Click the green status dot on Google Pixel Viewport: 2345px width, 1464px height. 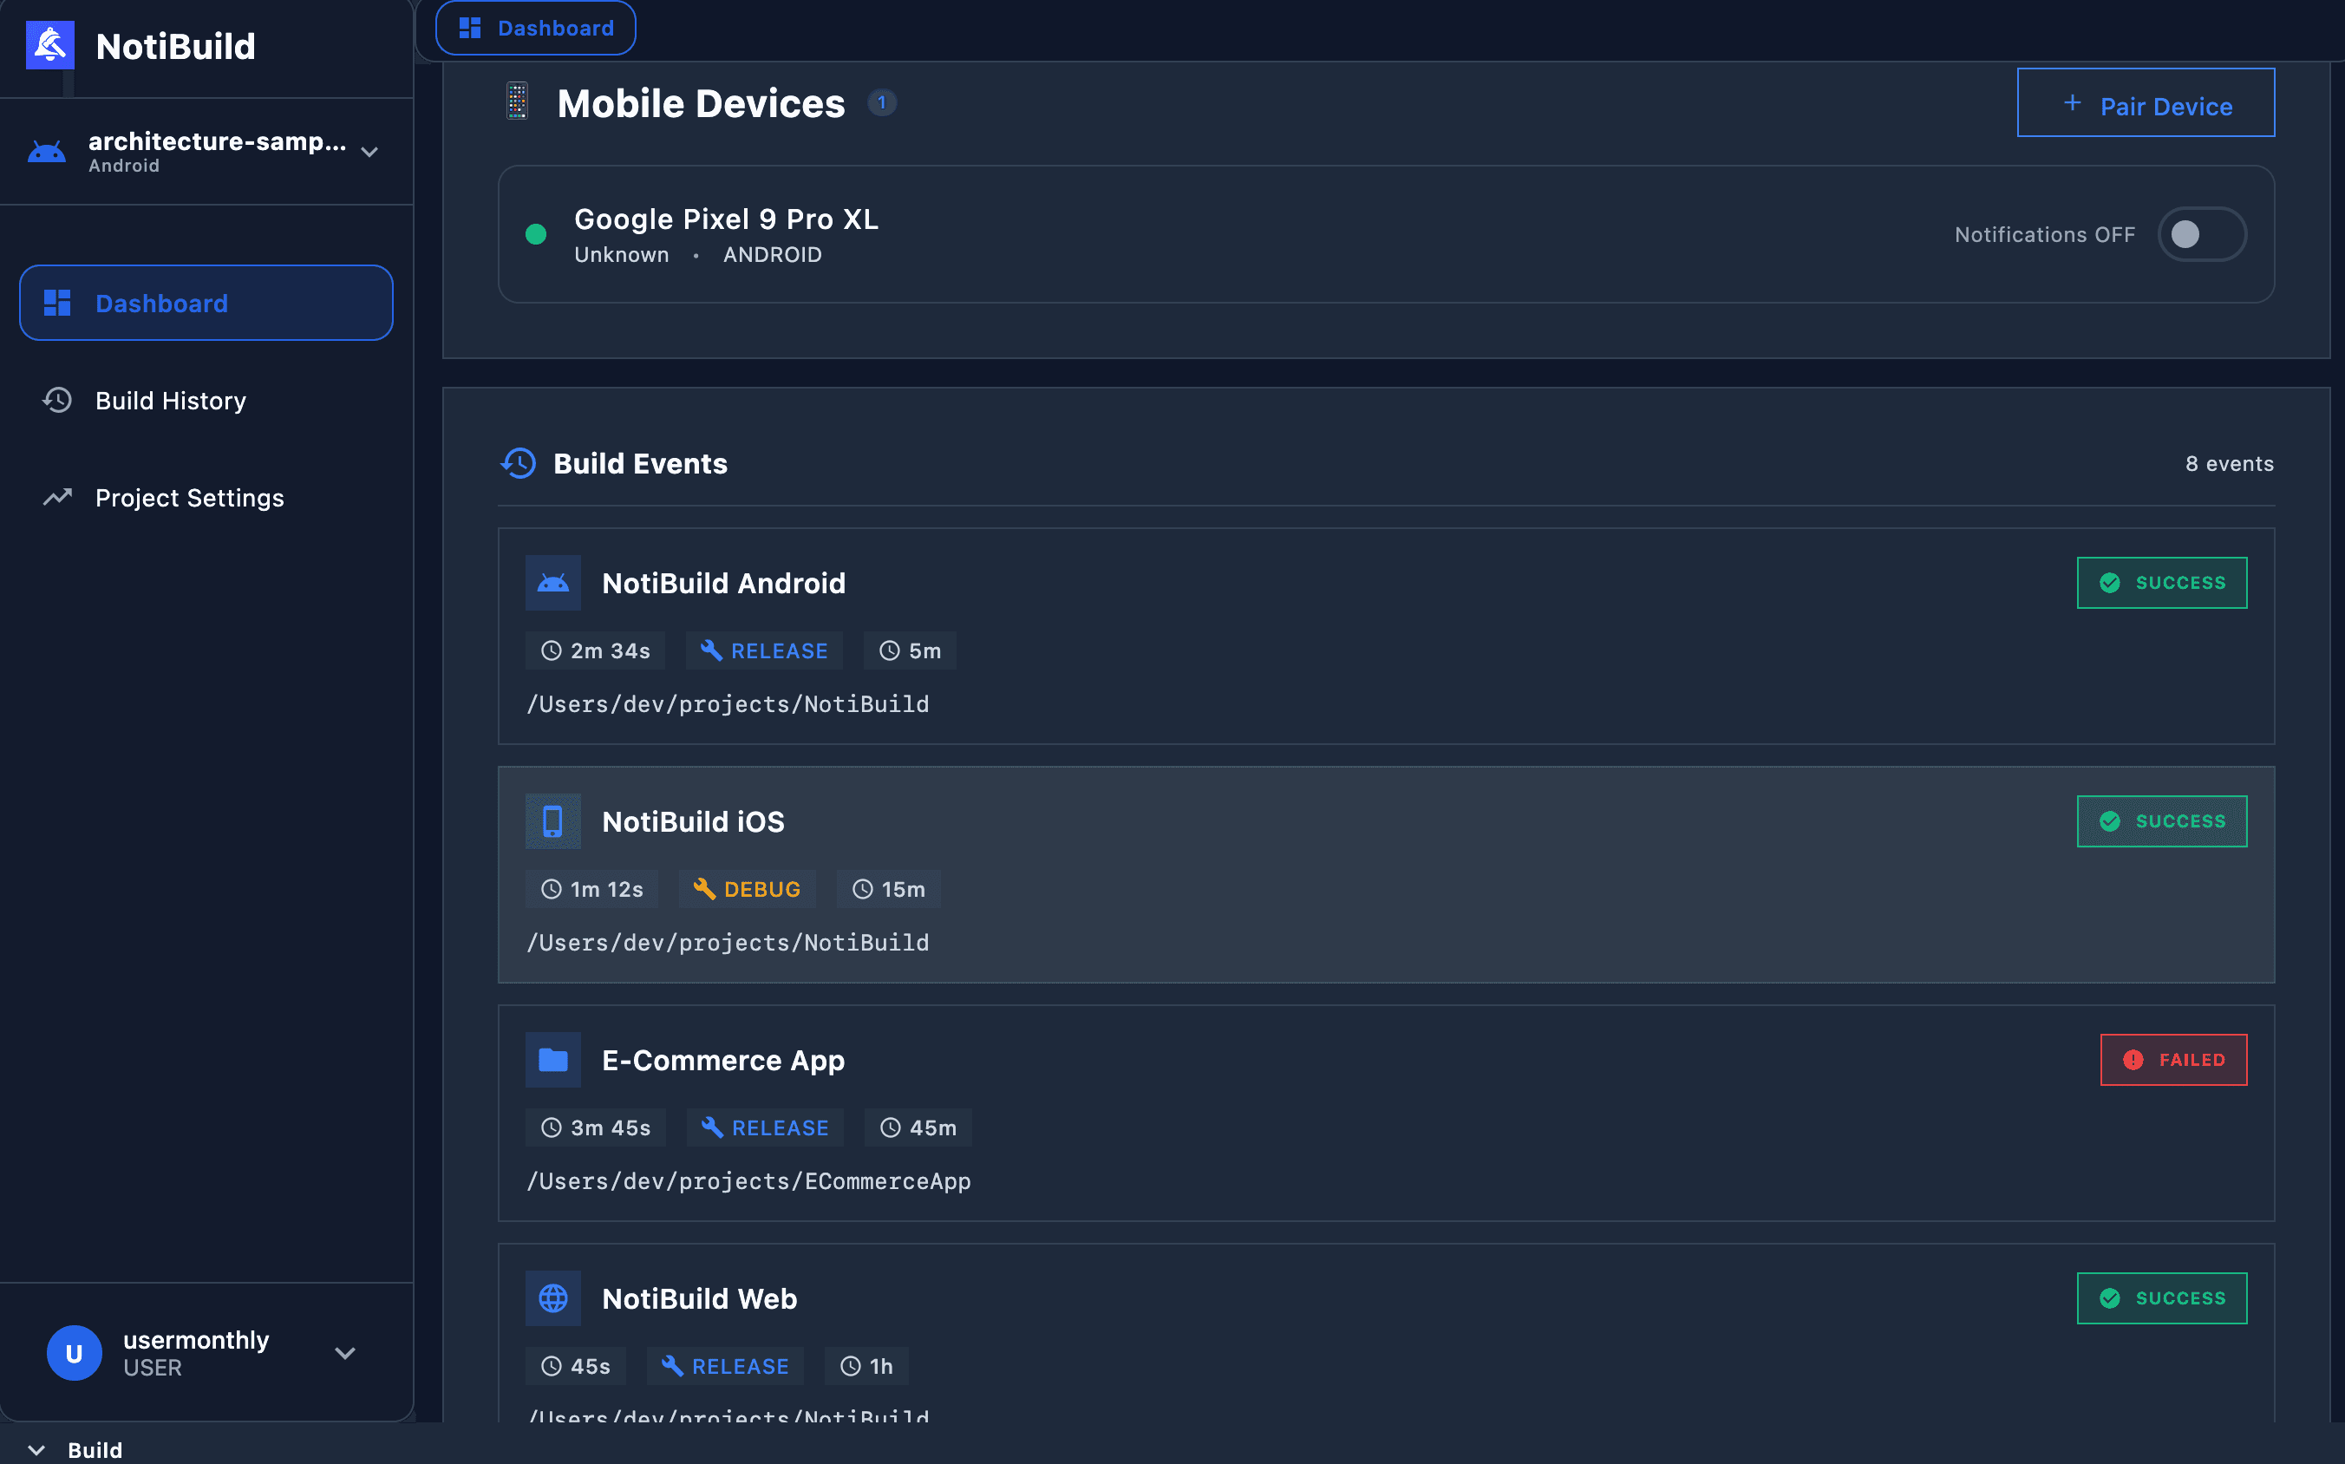[x=537, y=233]
